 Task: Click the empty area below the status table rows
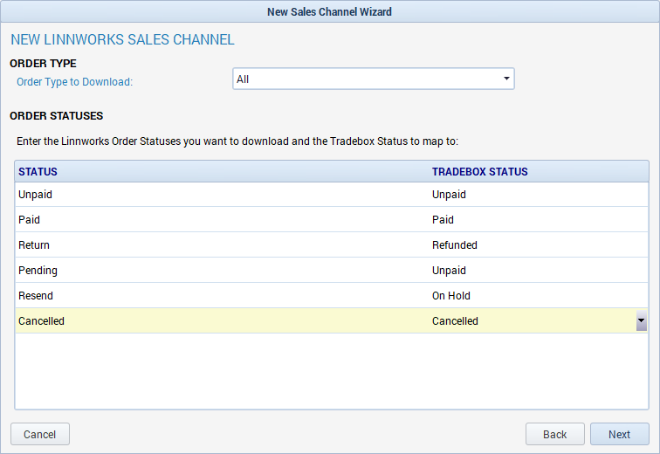pos(332,371)
